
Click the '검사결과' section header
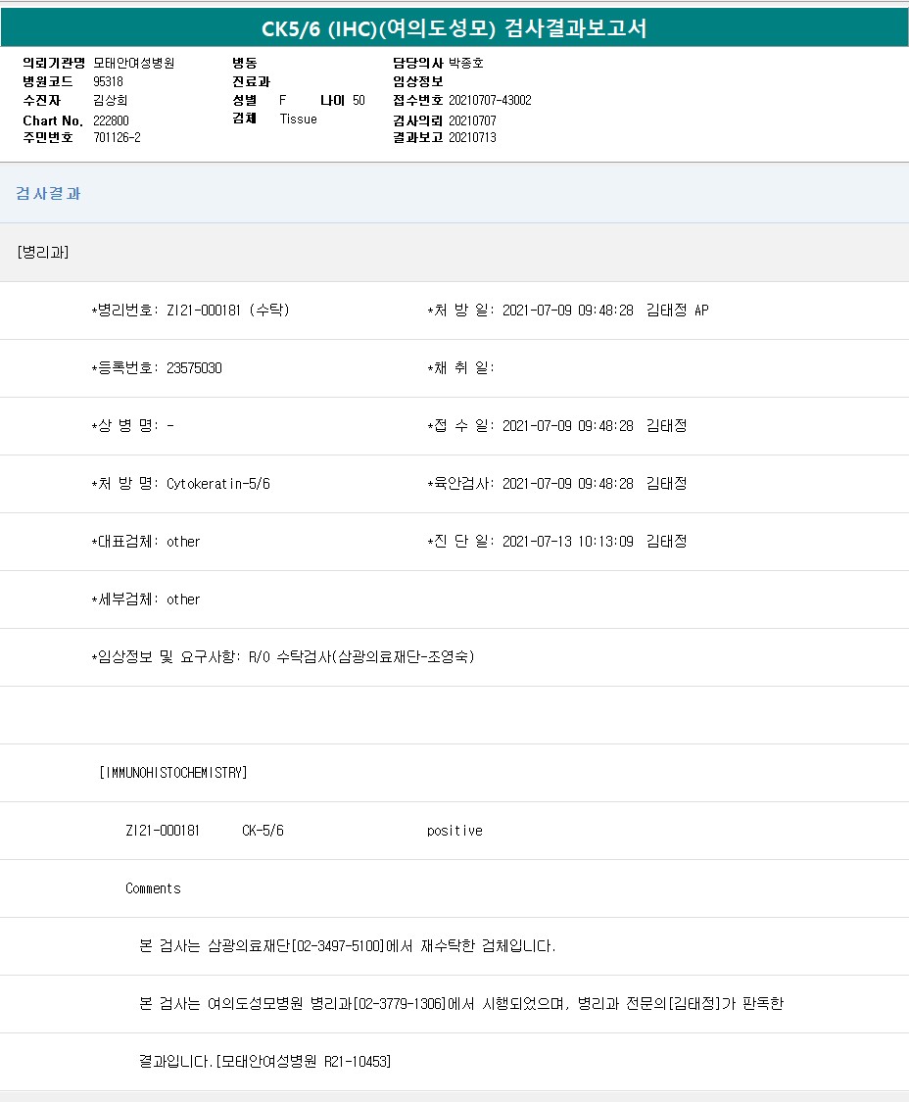(x=49, y=193)
